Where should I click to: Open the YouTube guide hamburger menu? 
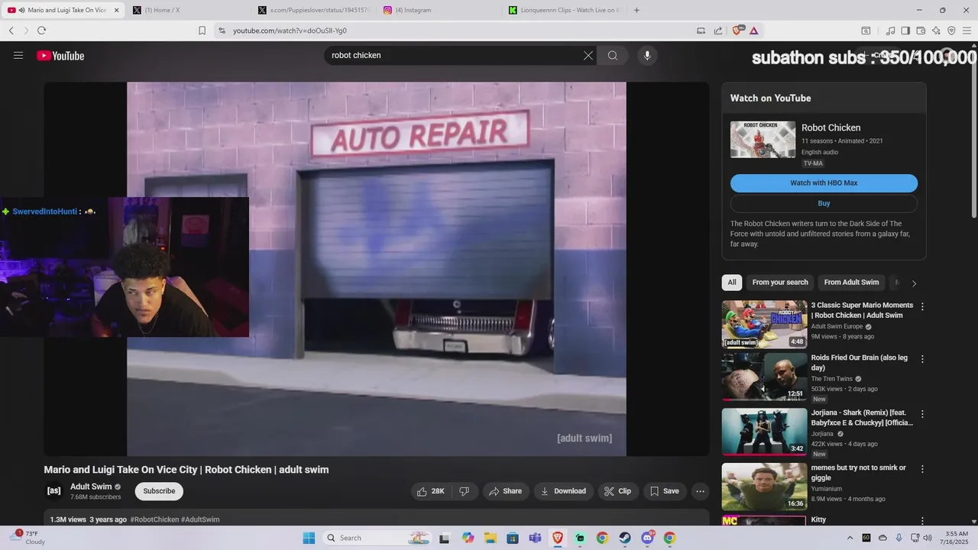pyautogui.click(x=18, y=56)
